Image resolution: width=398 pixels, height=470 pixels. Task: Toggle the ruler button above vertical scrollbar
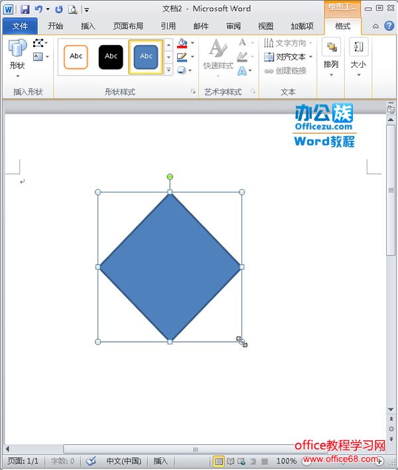(x=391, y=108)
